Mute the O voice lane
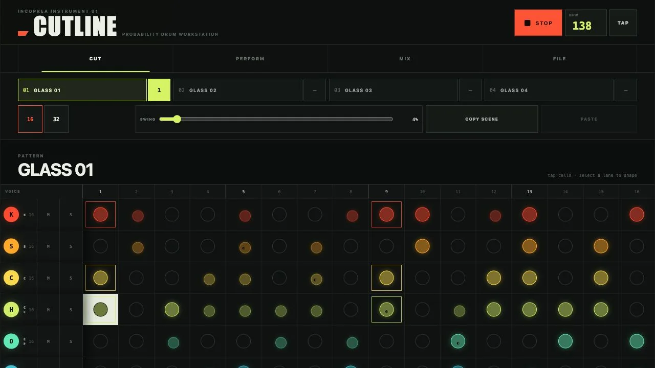 click(x=49, y=341)
